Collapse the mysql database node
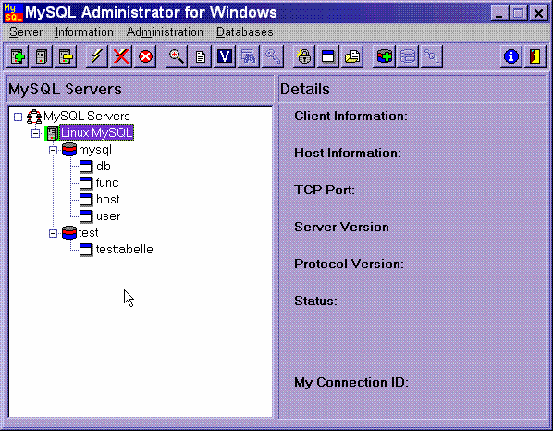Screen dimensions: 553x431 click(x=54, y=151)
